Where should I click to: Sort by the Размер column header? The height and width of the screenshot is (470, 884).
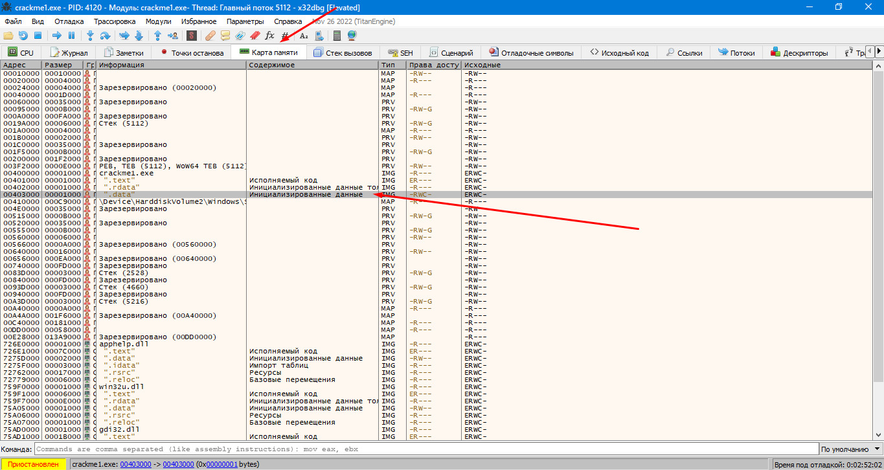pyautogui.click(x=63, y=65)
